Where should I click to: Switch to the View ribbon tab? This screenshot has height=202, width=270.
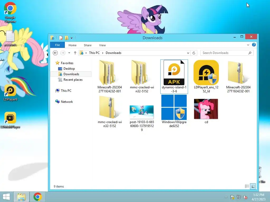(103, 45)
